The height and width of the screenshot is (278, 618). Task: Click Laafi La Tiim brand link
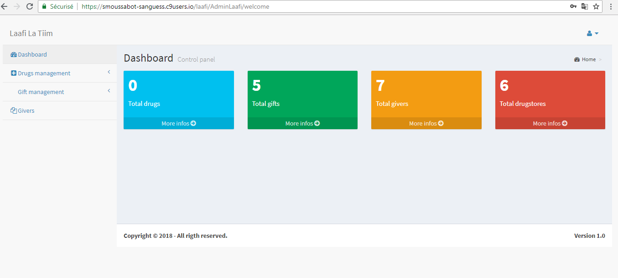point(31,33)
